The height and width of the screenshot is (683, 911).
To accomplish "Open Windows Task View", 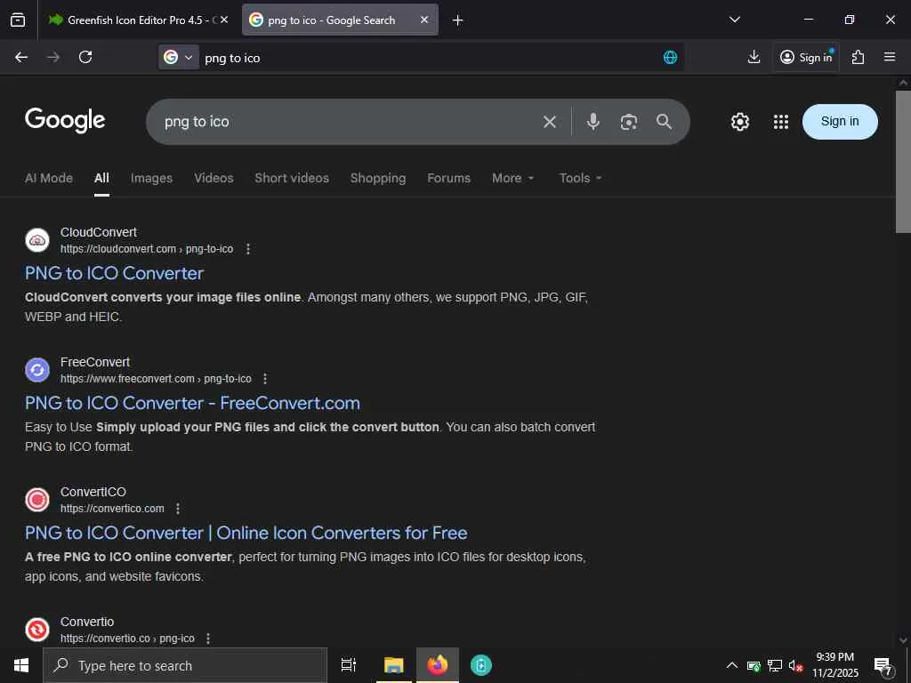I will 349,665.
